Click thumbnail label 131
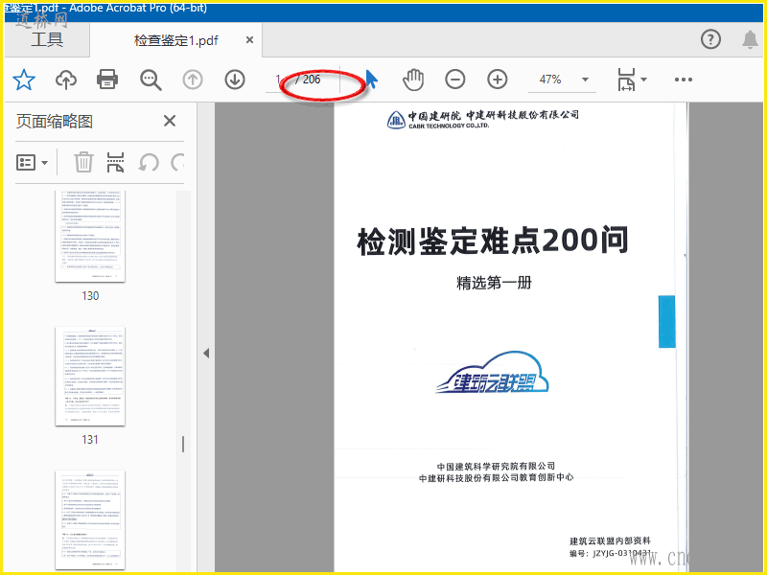 (x=90, y=440)
